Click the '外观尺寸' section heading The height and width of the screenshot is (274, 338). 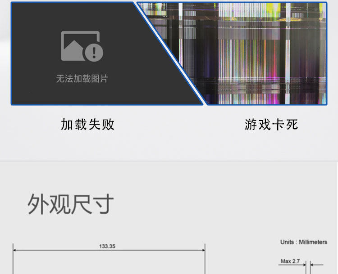[70, 204]
